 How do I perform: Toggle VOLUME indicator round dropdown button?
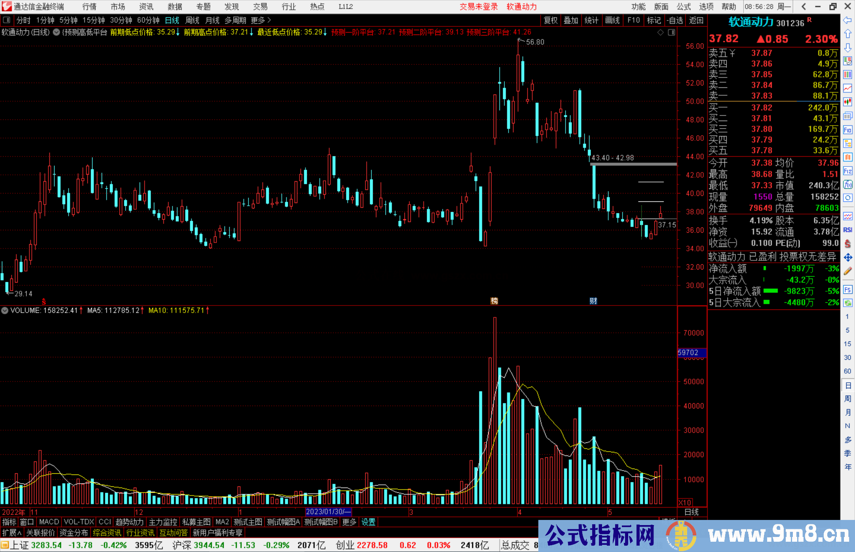[x=5, y=311]
